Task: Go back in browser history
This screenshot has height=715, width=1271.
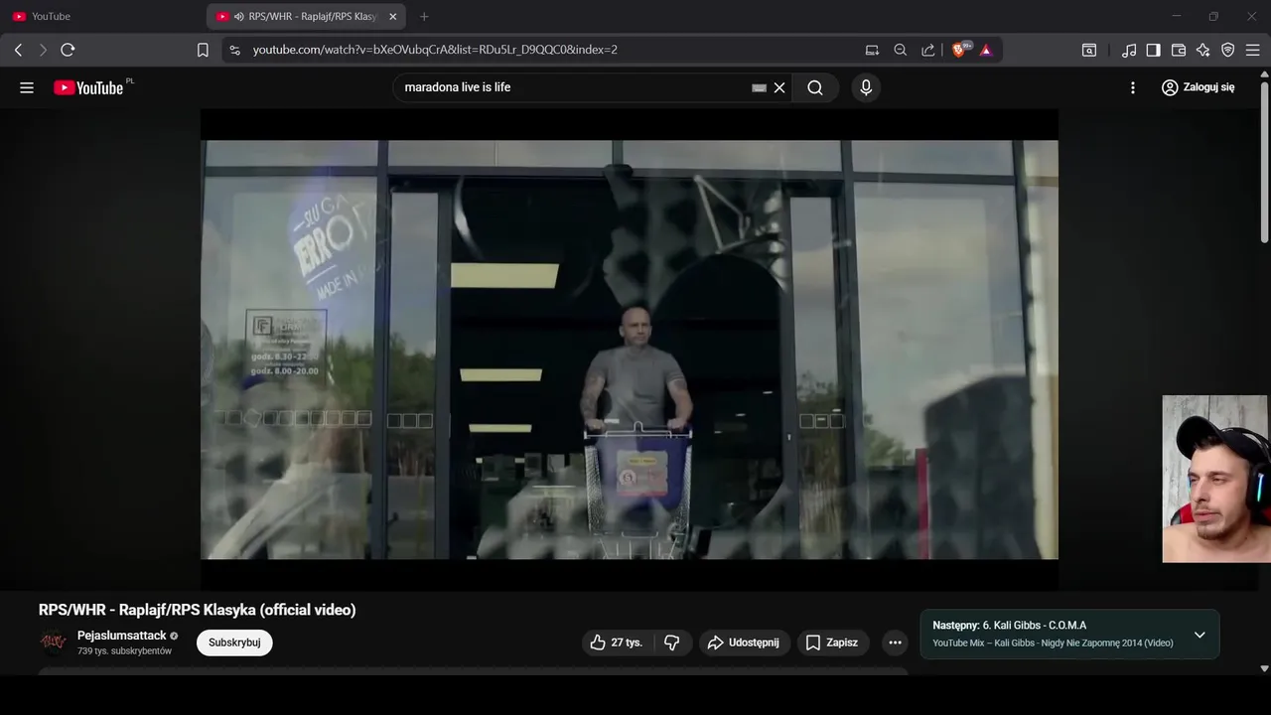Action: point(18,50)
